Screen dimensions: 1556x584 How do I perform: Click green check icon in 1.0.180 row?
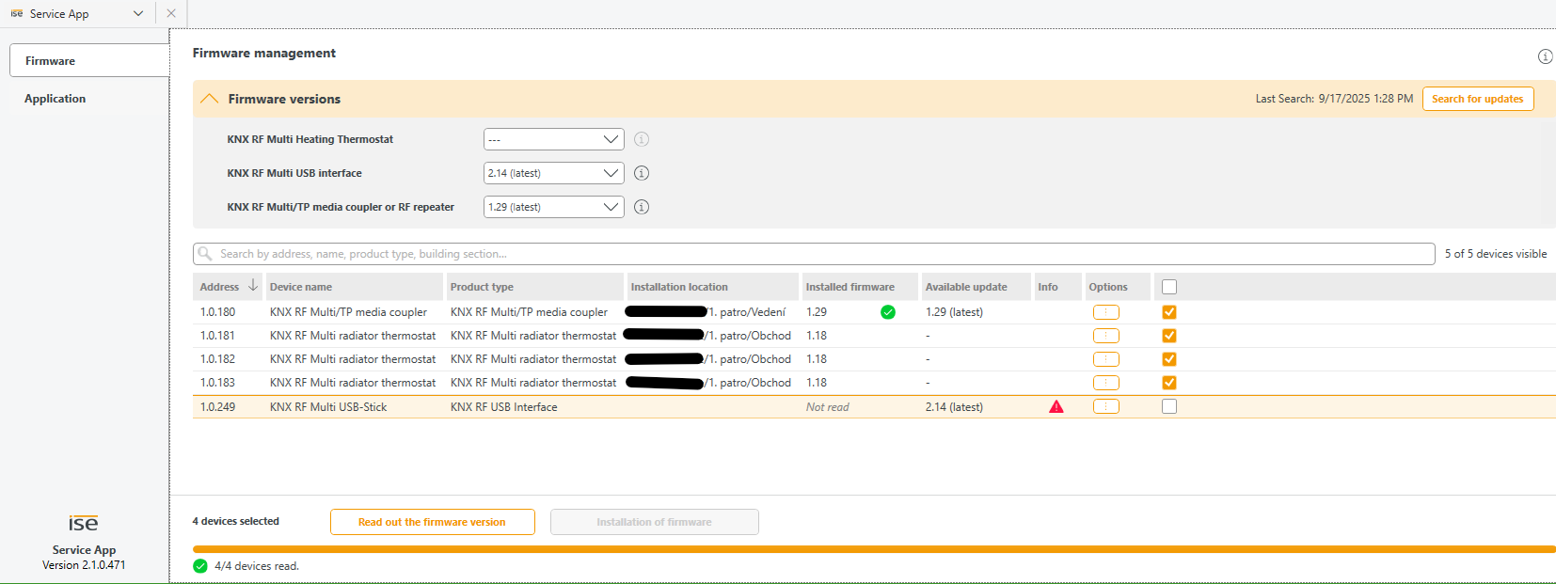(x=887, y=312)
